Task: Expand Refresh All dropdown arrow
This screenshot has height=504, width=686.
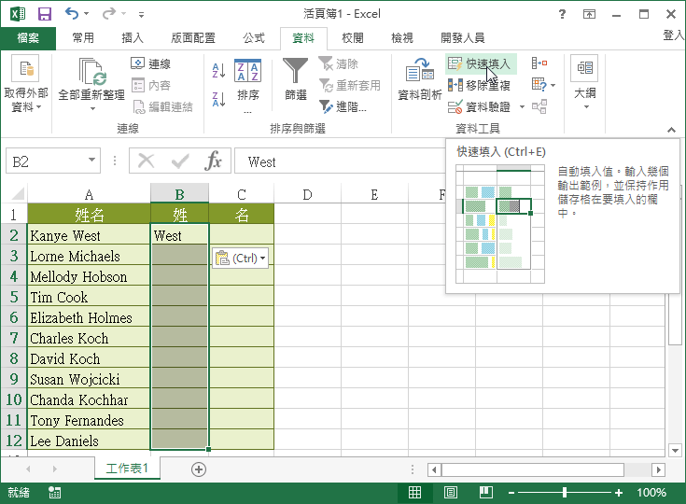Action: pyautogui.click(x=92, y=108)
